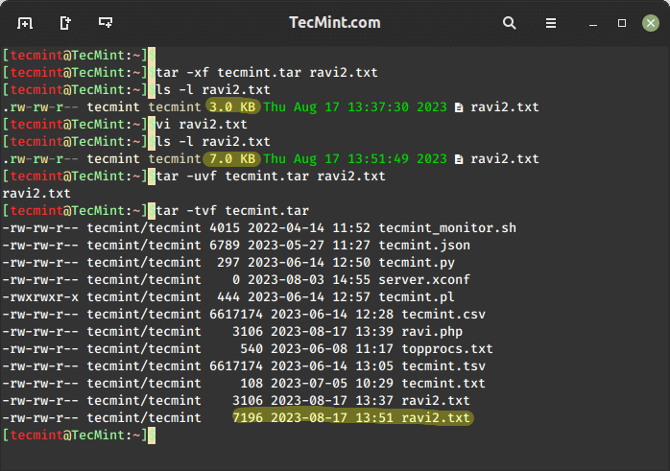Click the cursor block at the last prompt
This screenshot has height=471, width=670.
[152, 435]
